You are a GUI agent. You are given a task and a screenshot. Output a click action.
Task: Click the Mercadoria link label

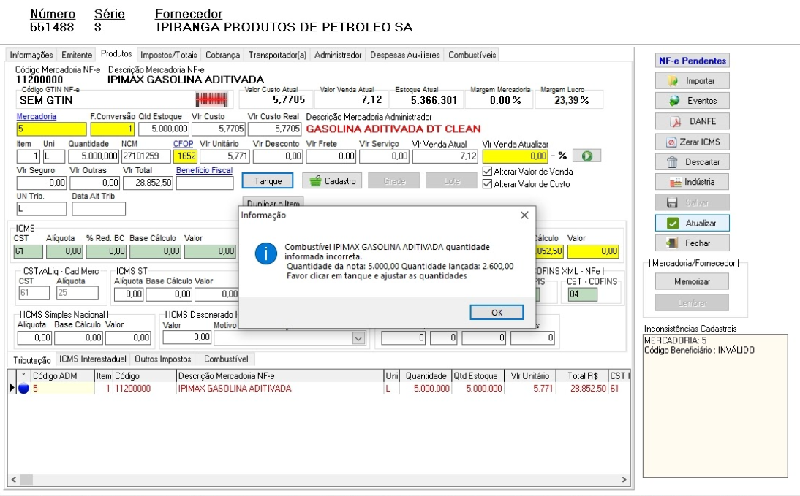coord(37,117)
